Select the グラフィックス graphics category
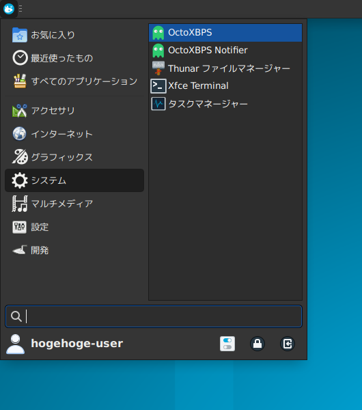 click(74, 157)
